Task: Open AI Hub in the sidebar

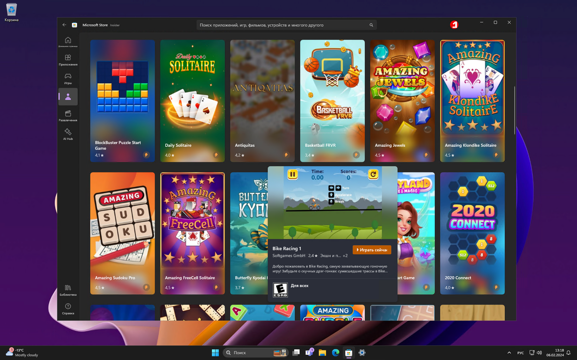Action: pos(68,134)
